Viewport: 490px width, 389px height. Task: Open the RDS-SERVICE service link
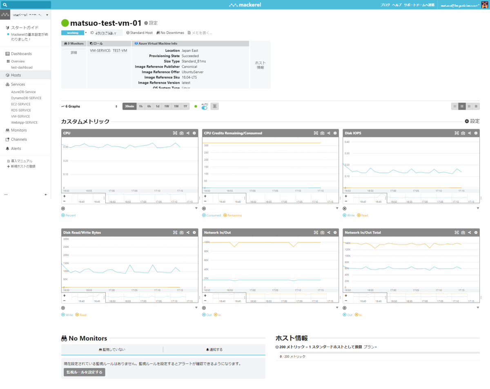point(21,110)
